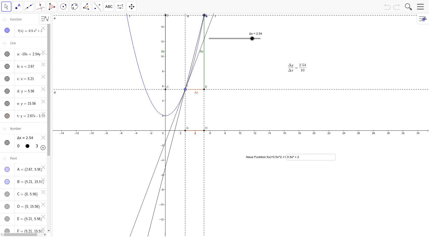
Task: Toggle visibility of function f(x)
Action: click(x=7, y=30)
